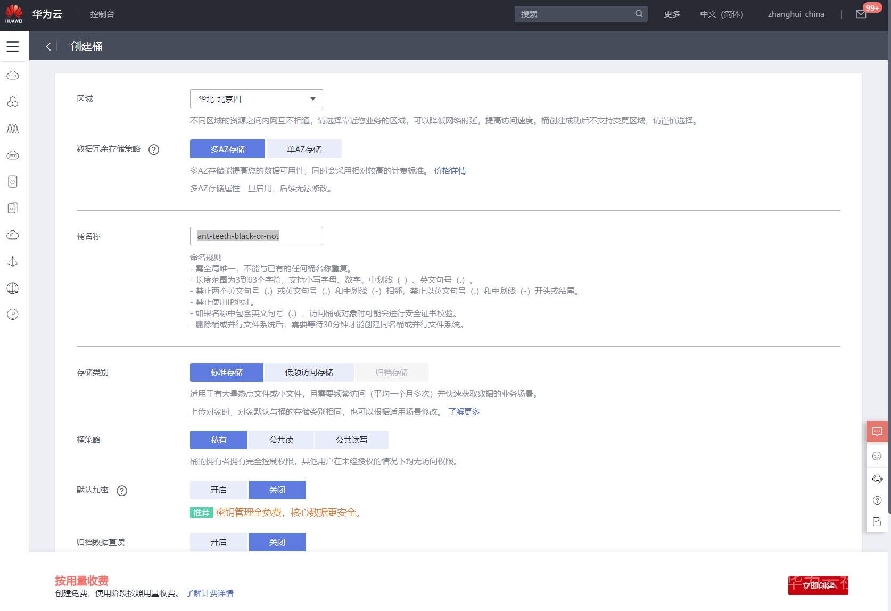The height and width of the screenshot is (611, 891).
Task: Open the question mark help icon on right
Action: (877, 500)
